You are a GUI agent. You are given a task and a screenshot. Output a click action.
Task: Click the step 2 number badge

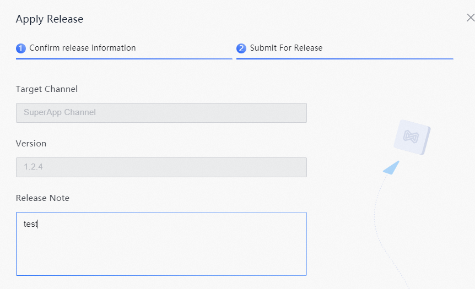(x=241, y=48)
